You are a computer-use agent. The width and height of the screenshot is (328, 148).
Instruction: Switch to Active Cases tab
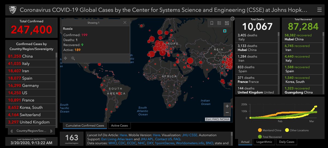(x=119, y=126)
